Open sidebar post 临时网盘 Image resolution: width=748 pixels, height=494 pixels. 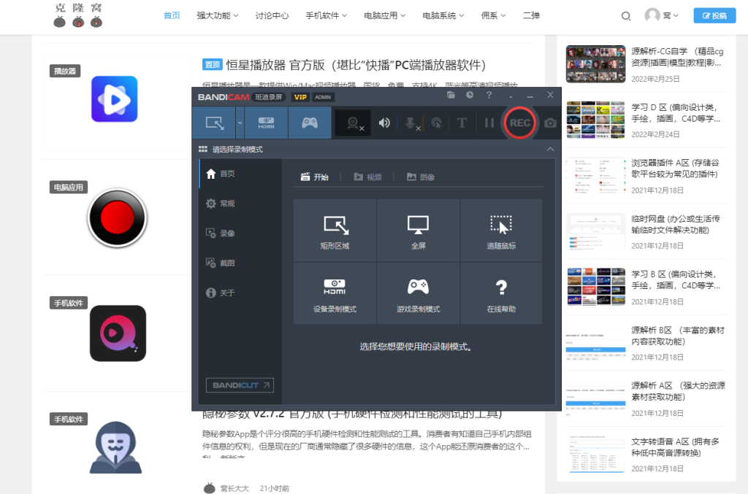click(x=676, y=224)
